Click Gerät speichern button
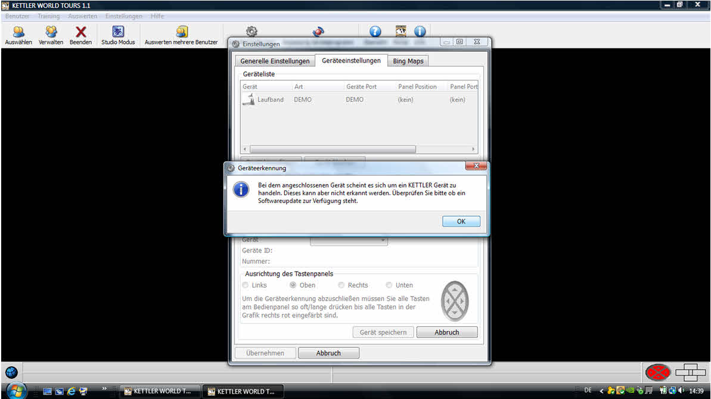The height and width of the screenshot is (399, 711). (x=383, y=332)
